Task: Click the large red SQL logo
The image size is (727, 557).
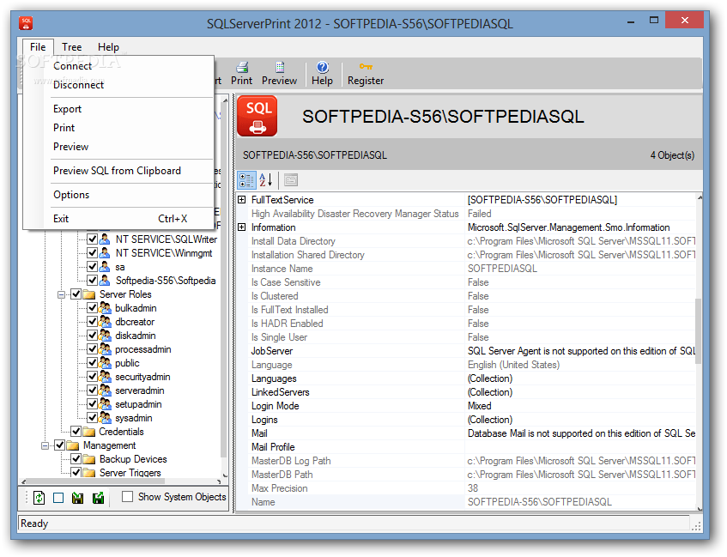Action: click(257, 116)
